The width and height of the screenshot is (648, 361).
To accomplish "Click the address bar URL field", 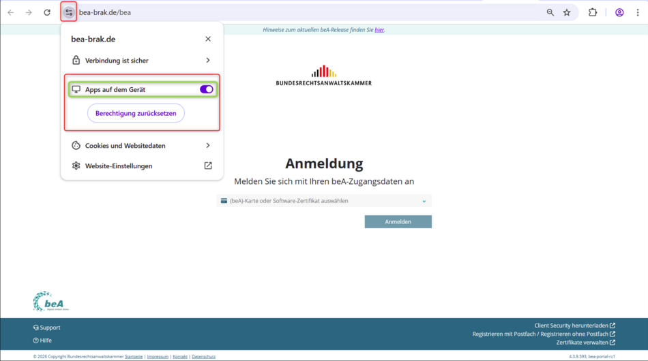I will [307, 12].
